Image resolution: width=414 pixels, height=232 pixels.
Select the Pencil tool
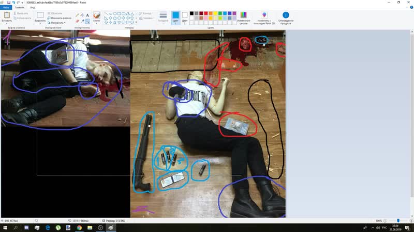[78, 15]
